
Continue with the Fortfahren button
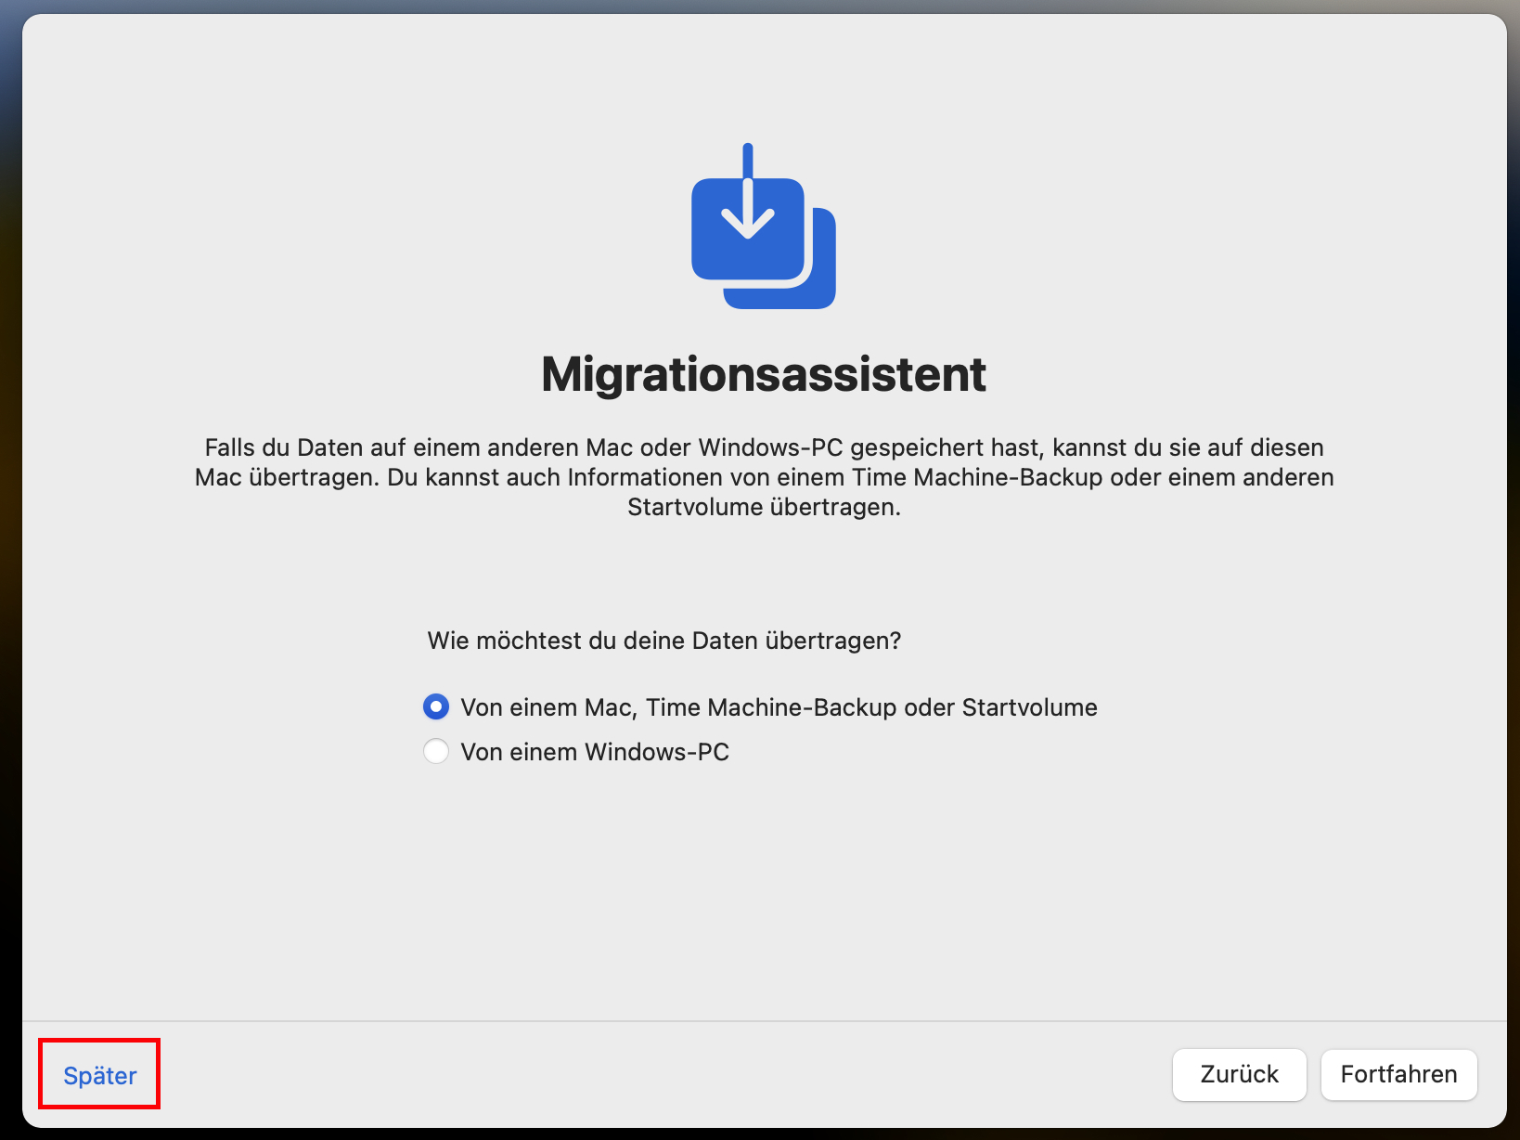click(x=1398, y=1074)
